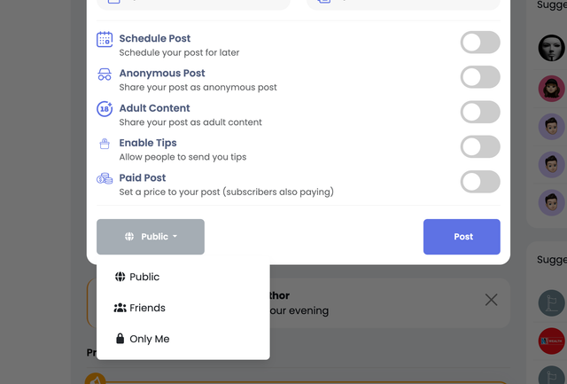Toggle the Paid Post switch
Viewport: 567px width, 384px height.
pyautogui.click(x=480, y=182)
